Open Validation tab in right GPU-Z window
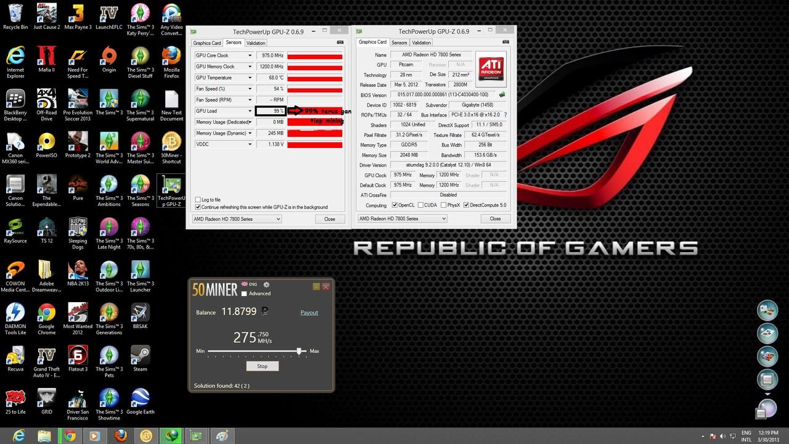The height and width of the screenshot is (444, 789). click(x=421, y=43)
